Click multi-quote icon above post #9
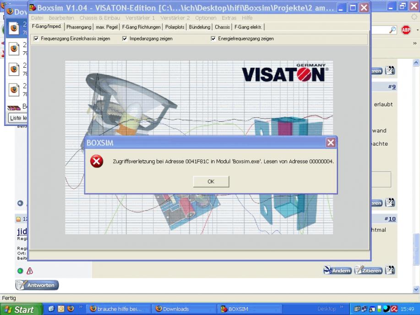 (390, 71)
